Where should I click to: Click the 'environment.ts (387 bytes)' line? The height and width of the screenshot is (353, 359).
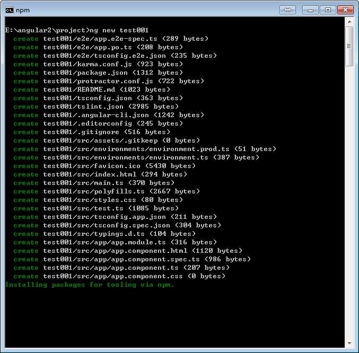[136, 157]
